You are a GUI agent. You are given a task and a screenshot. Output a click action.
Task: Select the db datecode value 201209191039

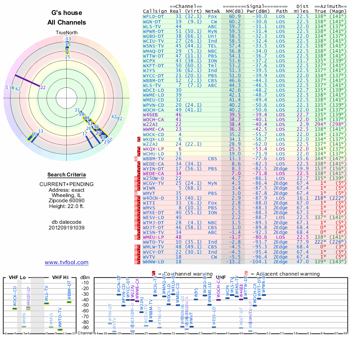67,228
